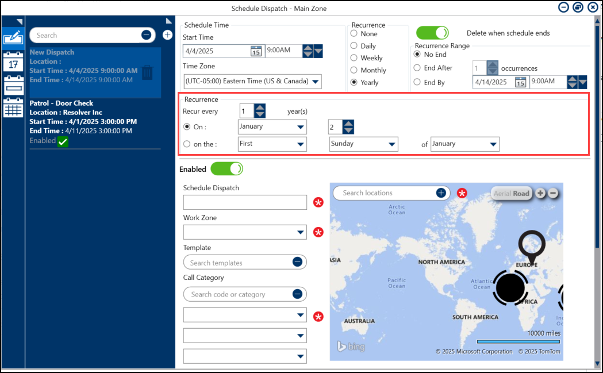
Task: Select the Weekly recurrence option
Action: coord(354,58)
